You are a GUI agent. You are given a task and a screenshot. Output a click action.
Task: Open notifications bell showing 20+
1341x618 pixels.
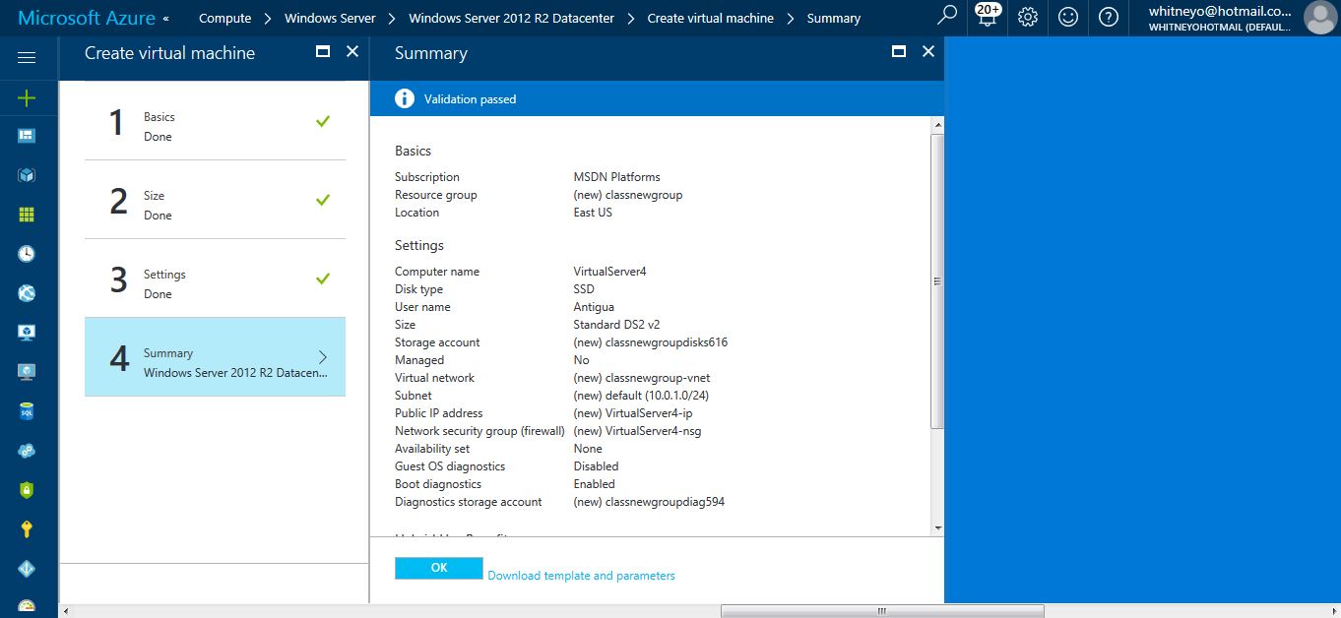987,15
